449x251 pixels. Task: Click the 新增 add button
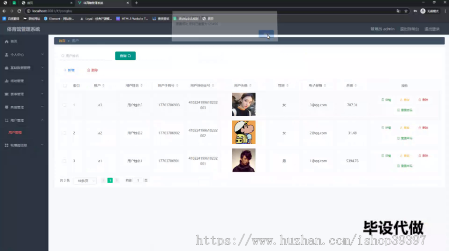(69, 70)
